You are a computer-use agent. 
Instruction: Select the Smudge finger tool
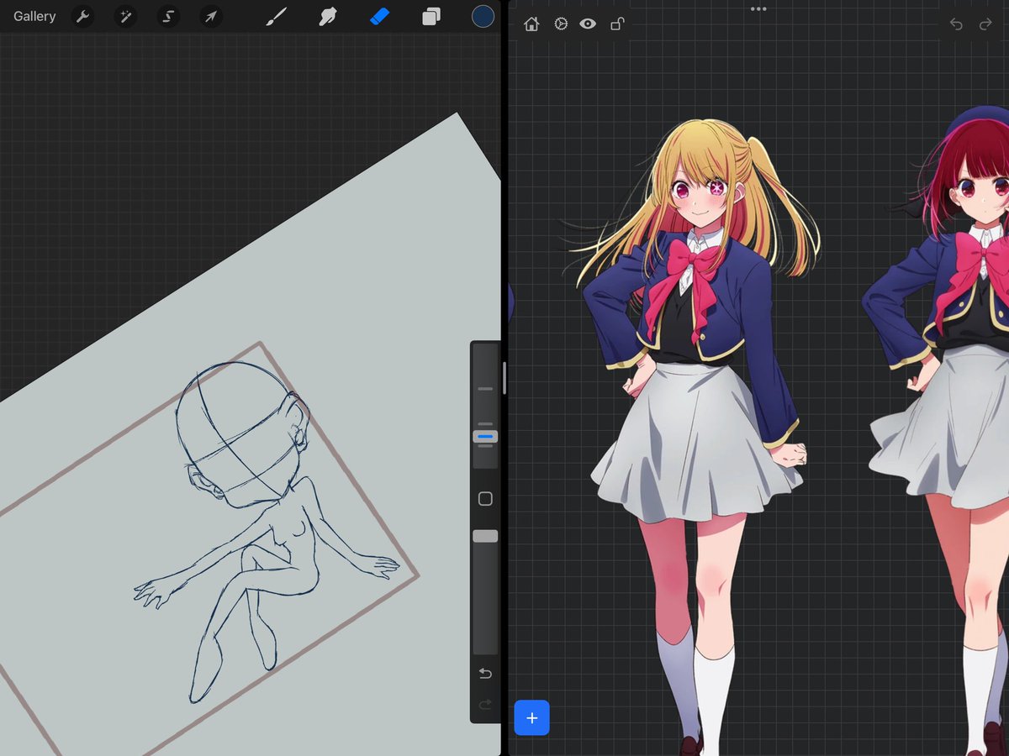328,17
